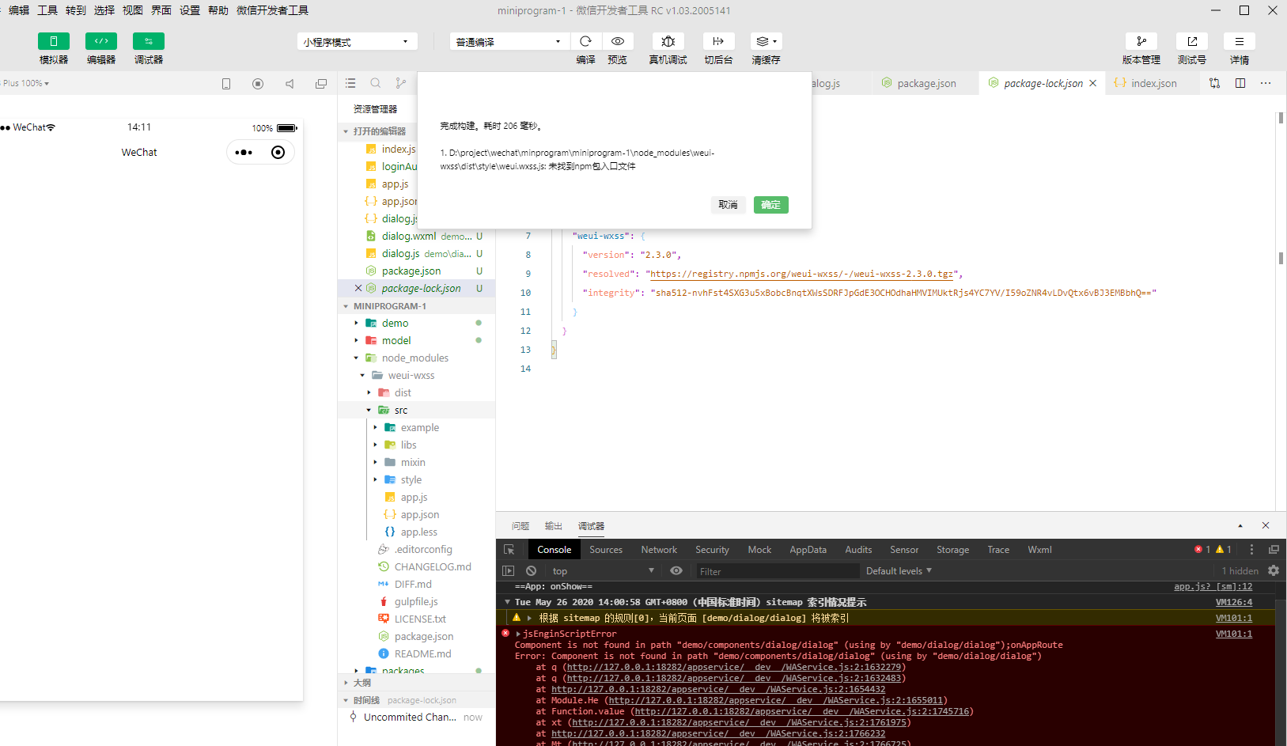The image size is (1287, 746).
Task: Open the search icon in resource manager
Action: click(x=375, y=82)
